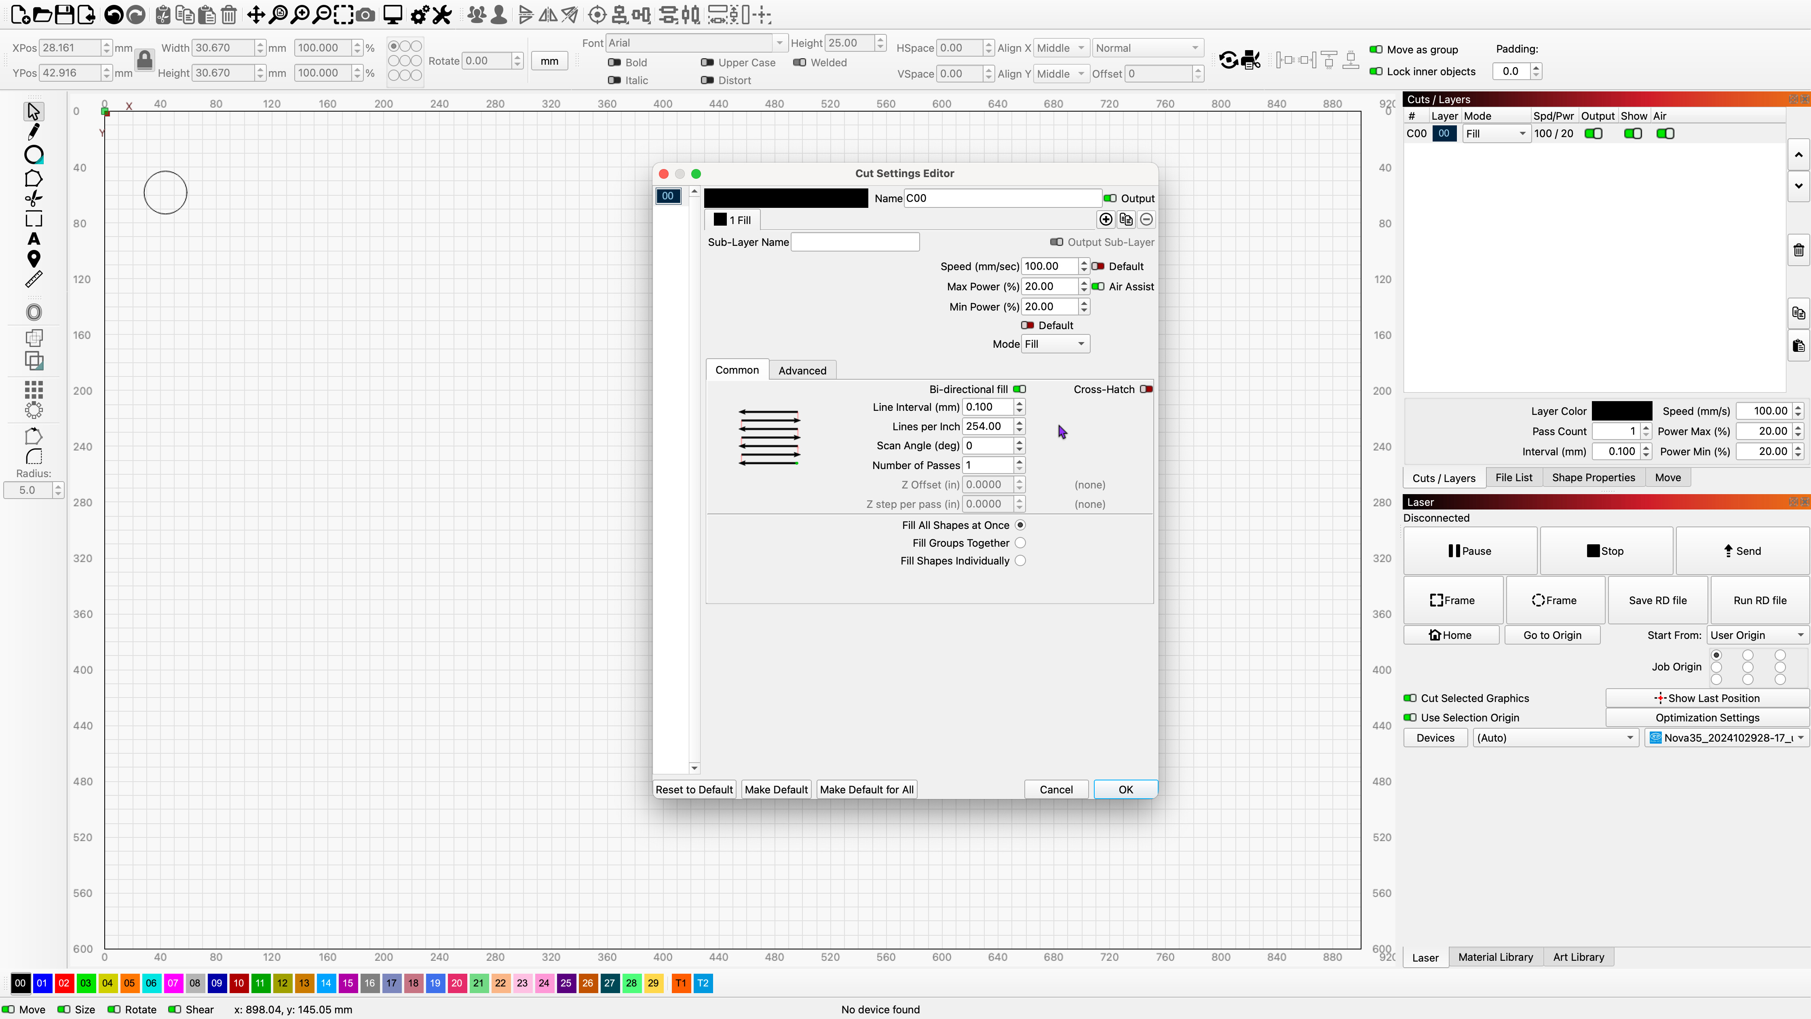Toggle the Cross-Hatch switch
Screen dimensions: 1811x1019
(1146, 389)
